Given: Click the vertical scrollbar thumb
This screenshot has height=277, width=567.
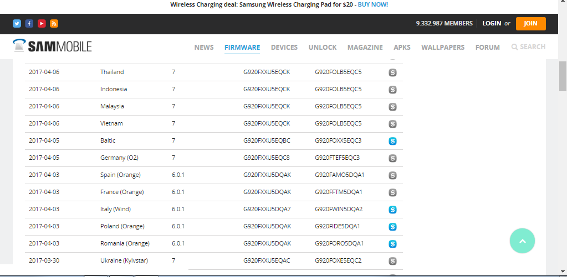Looking at the screenshot, I should (x=563, y=76).
